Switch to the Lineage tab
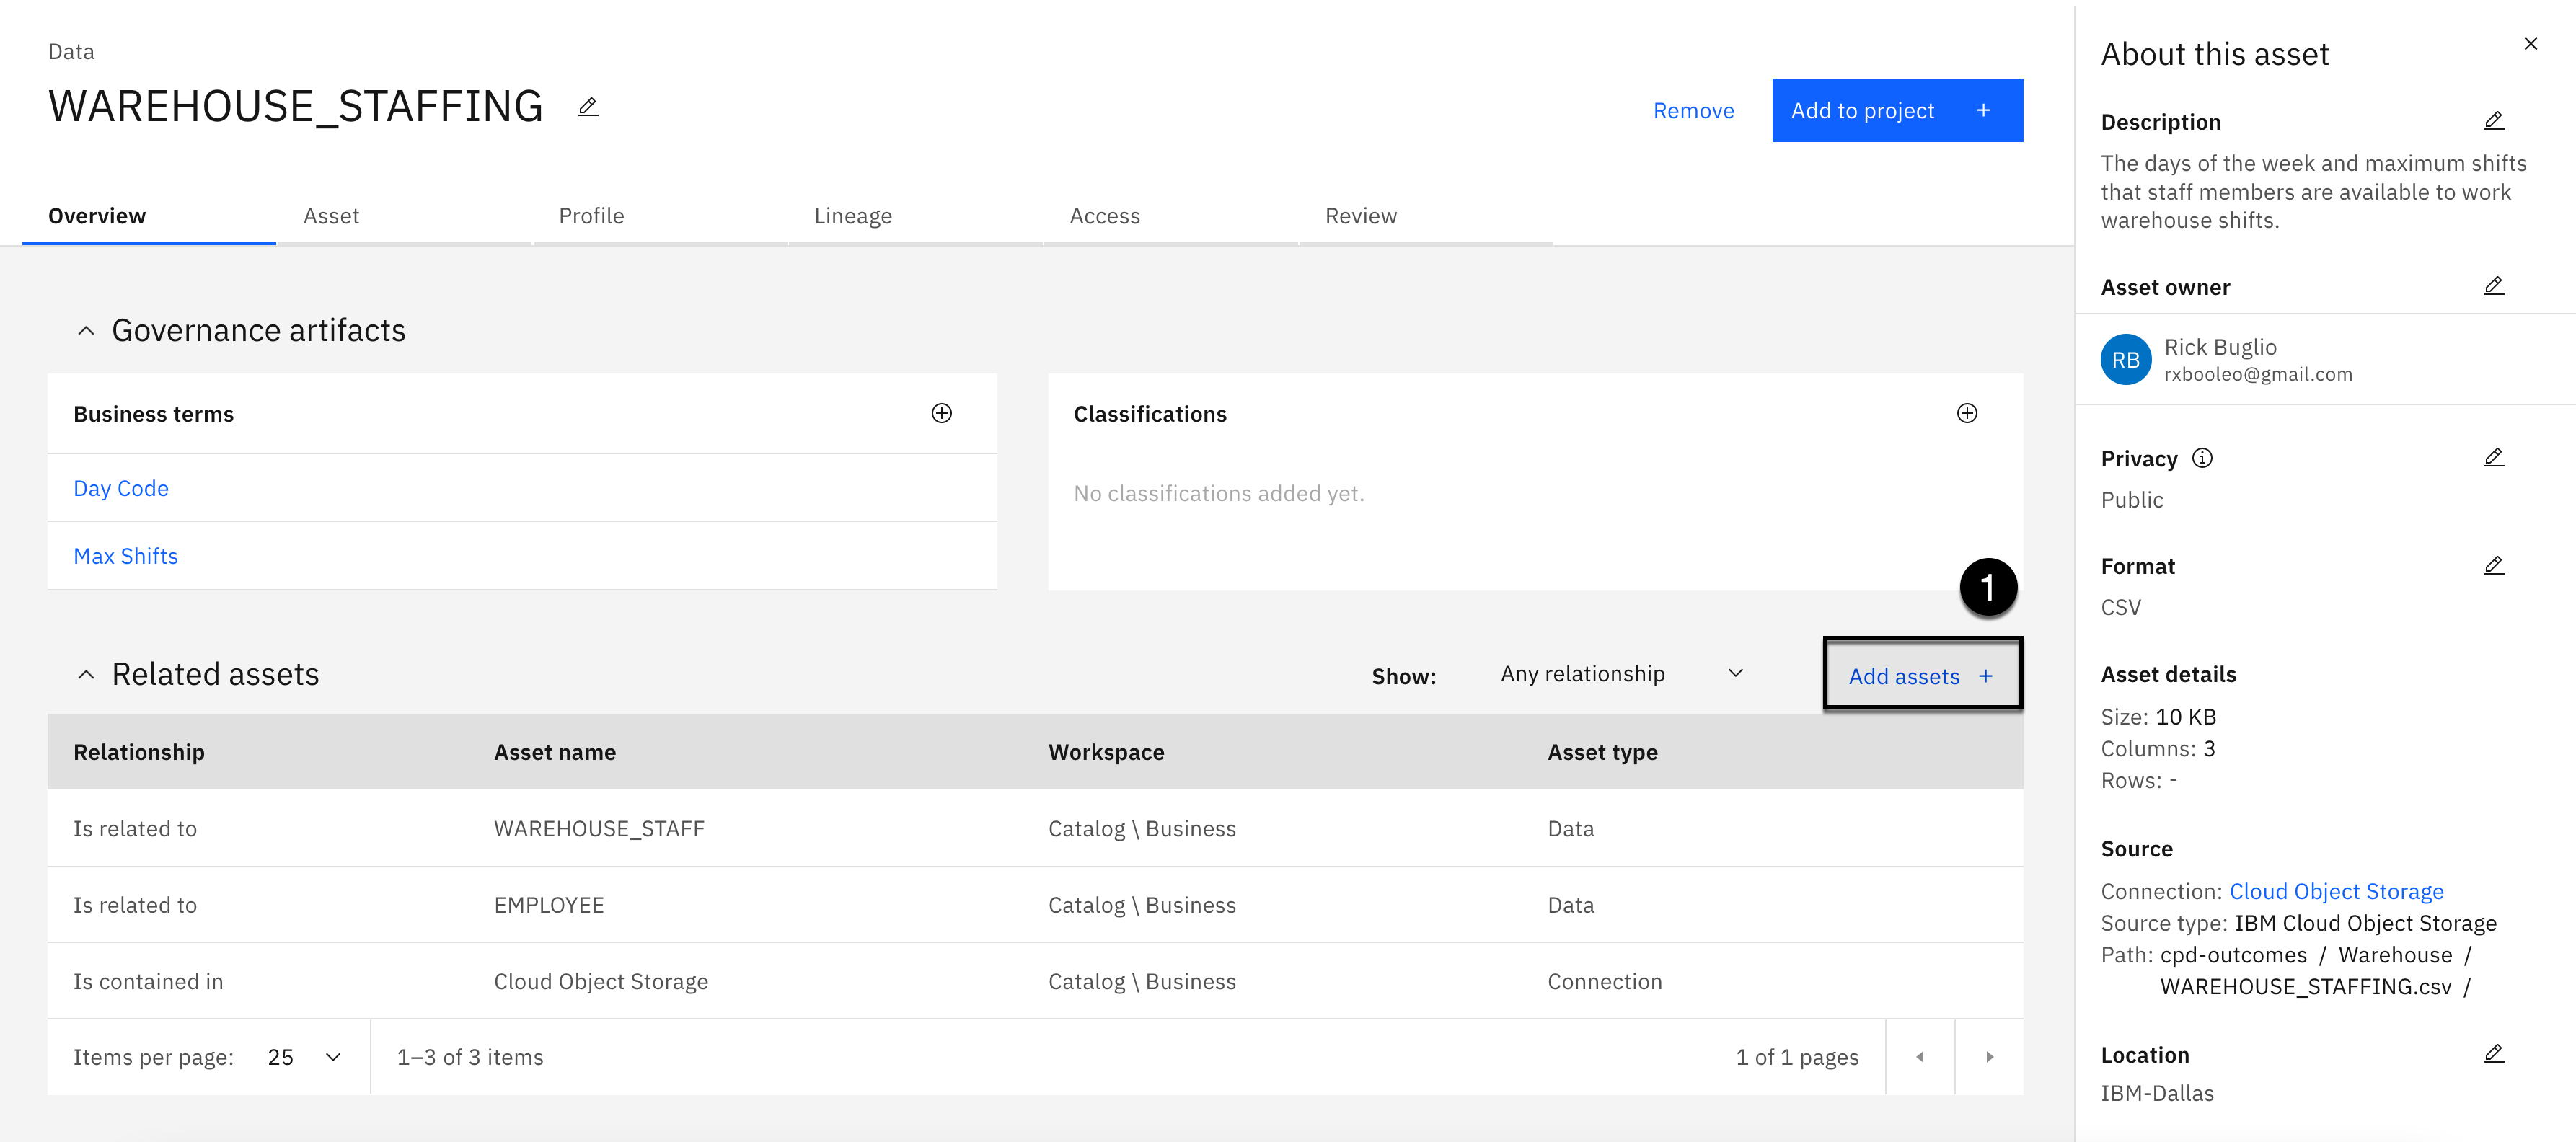Screen dimensions: 2576x1142 852,216
